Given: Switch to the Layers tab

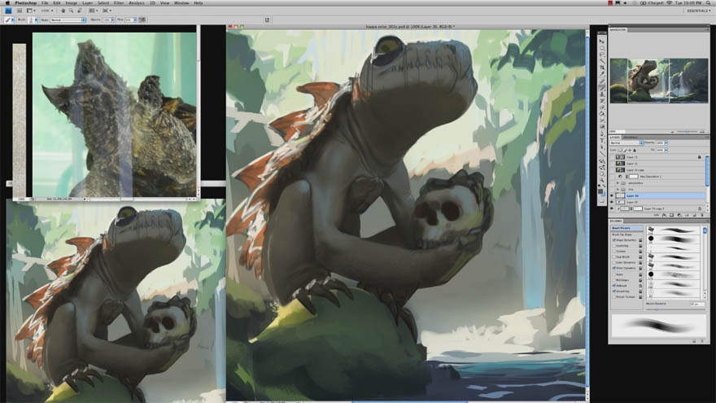Looking at the screenshot, I should [614, 137].
